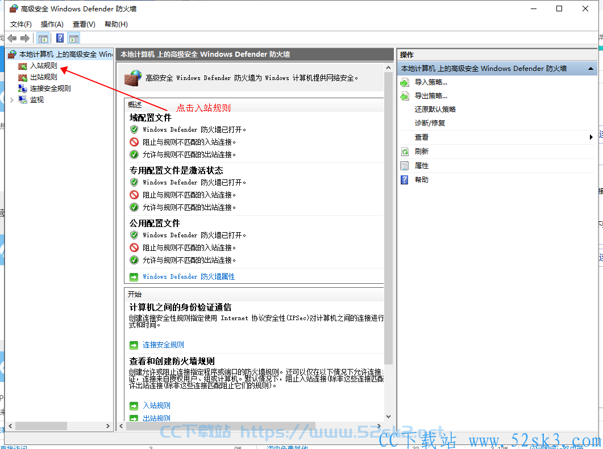Click the 查看和创建防火墙规则 heading
603x449 pixels.
click(x=172, y=361)
